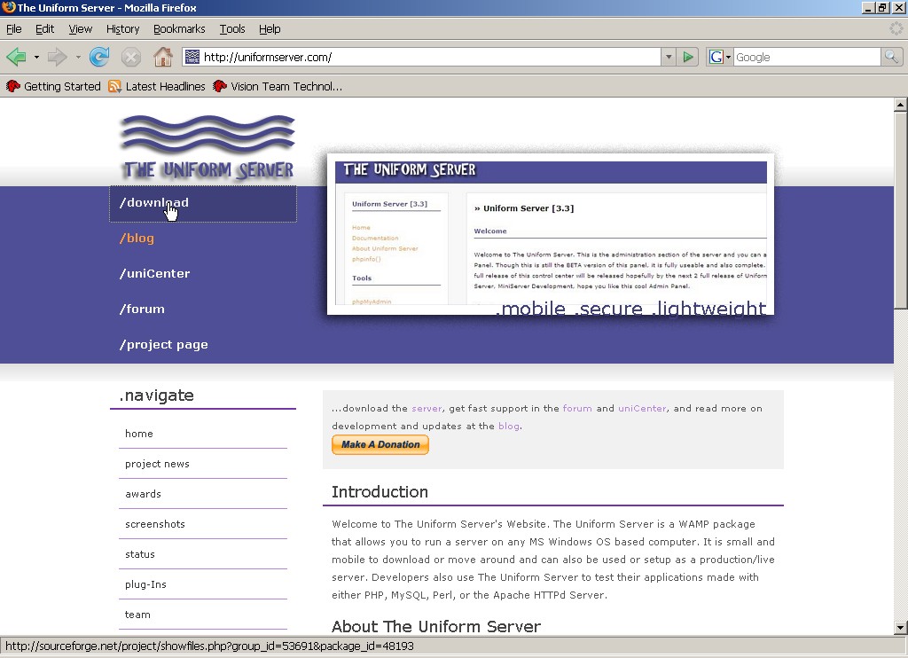
Task: Click into the Google search box
Action: tap(807, 57)
